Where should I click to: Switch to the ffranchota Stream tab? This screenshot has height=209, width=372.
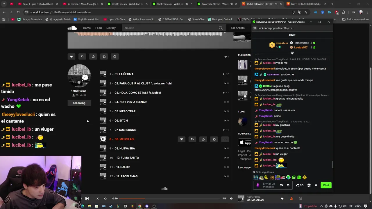click(217, 4)
